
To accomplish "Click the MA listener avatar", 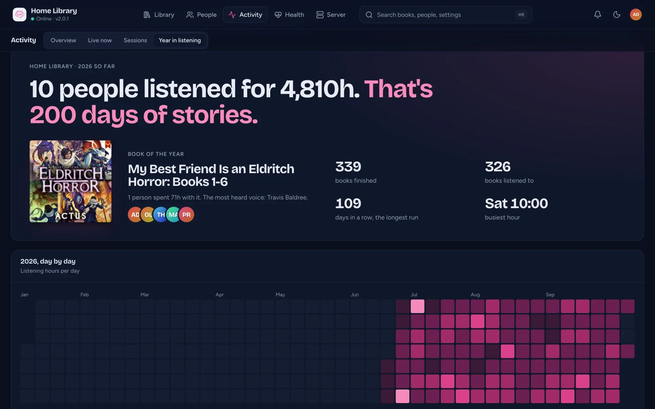I will click(x=173, y=215).
